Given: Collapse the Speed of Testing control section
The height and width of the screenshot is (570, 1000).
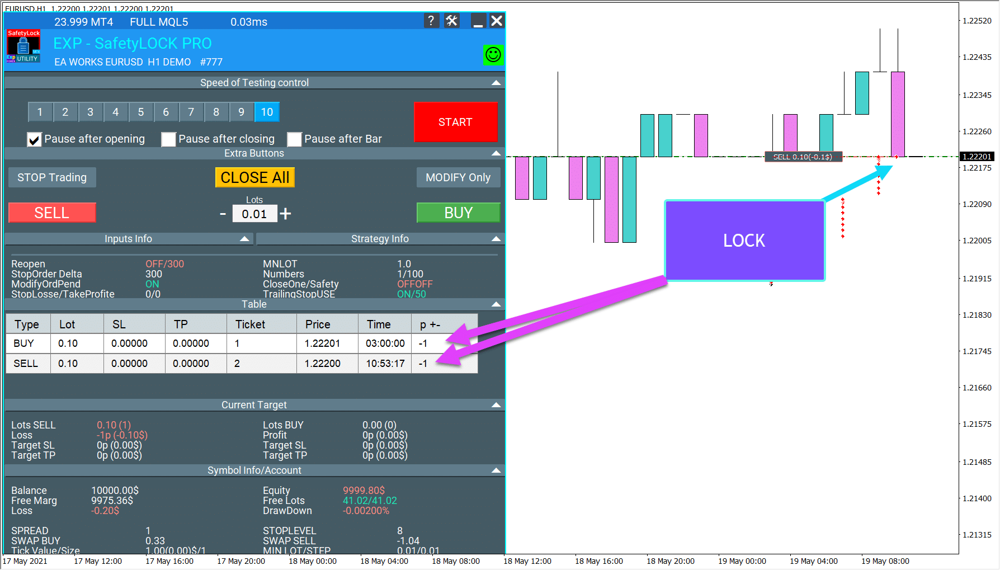Looking at the screenshot, I should coord(496,83).
